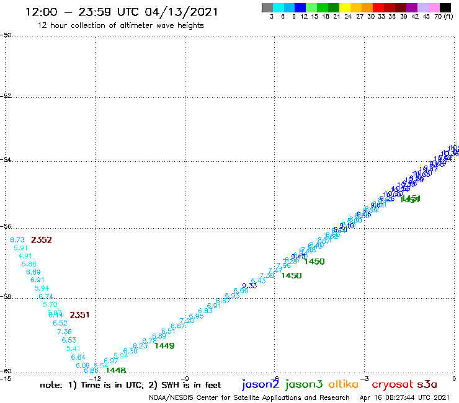Click the -9 longitude axis label

pyautogui.click(x=185, y=378)
